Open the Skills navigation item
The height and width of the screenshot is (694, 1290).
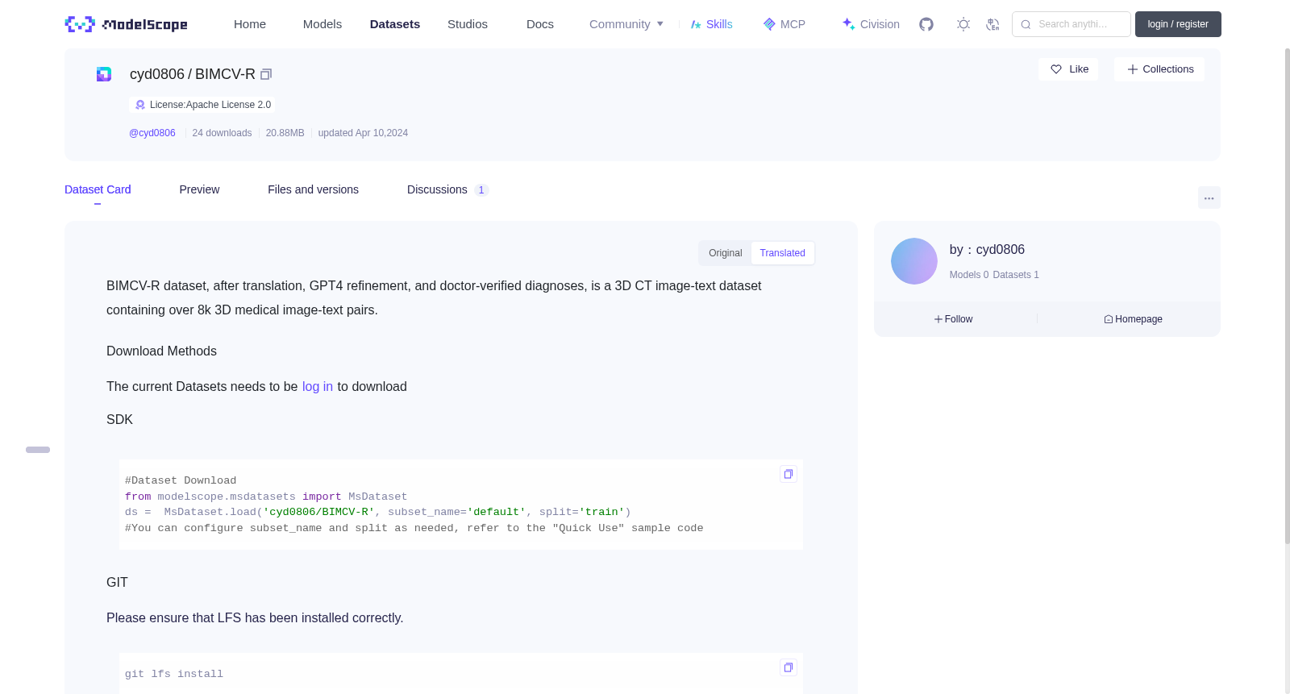coord(711,24)
